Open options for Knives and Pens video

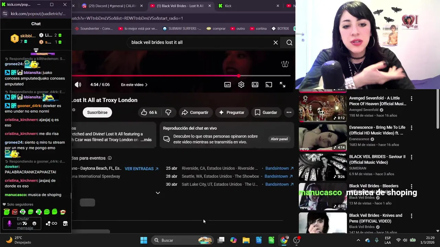(x=411, y=216)
